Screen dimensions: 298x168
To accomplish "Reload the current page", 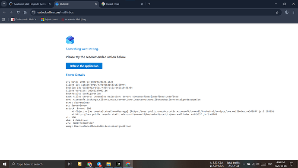I will (18, 13).
